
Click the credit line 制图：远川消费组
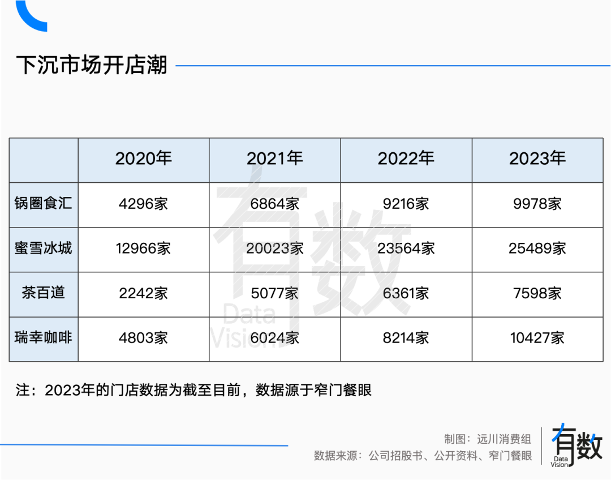[488, 439]
